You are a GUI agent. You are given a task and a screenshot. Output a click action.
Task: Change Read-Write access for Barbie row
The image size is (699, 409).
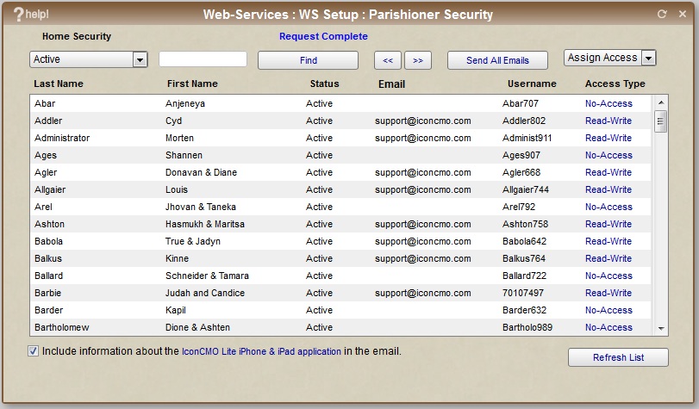(x=608, y=293)
